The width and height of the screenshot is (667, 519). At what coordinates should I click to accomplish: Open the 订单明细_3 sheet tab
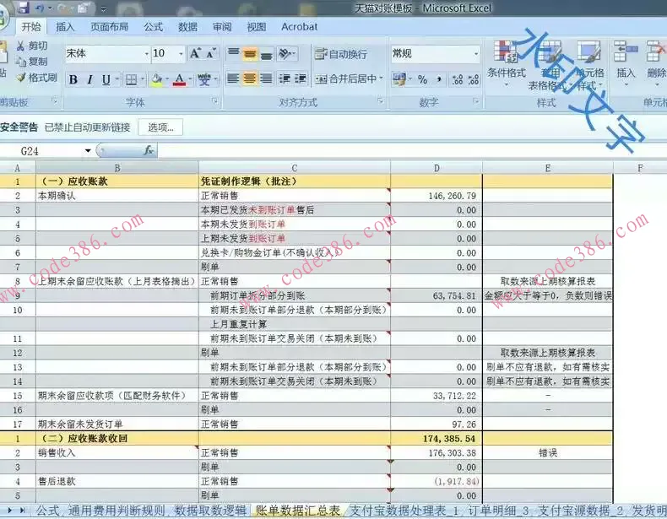[498, 511]
